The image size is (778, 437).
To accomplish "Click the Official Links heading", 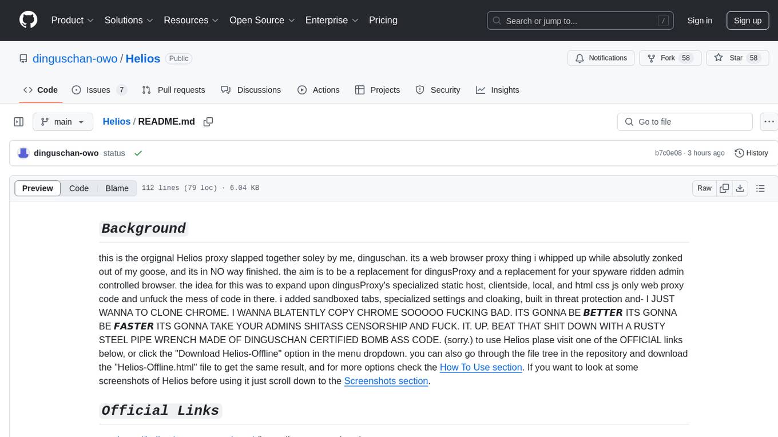I will coord(160,411).
